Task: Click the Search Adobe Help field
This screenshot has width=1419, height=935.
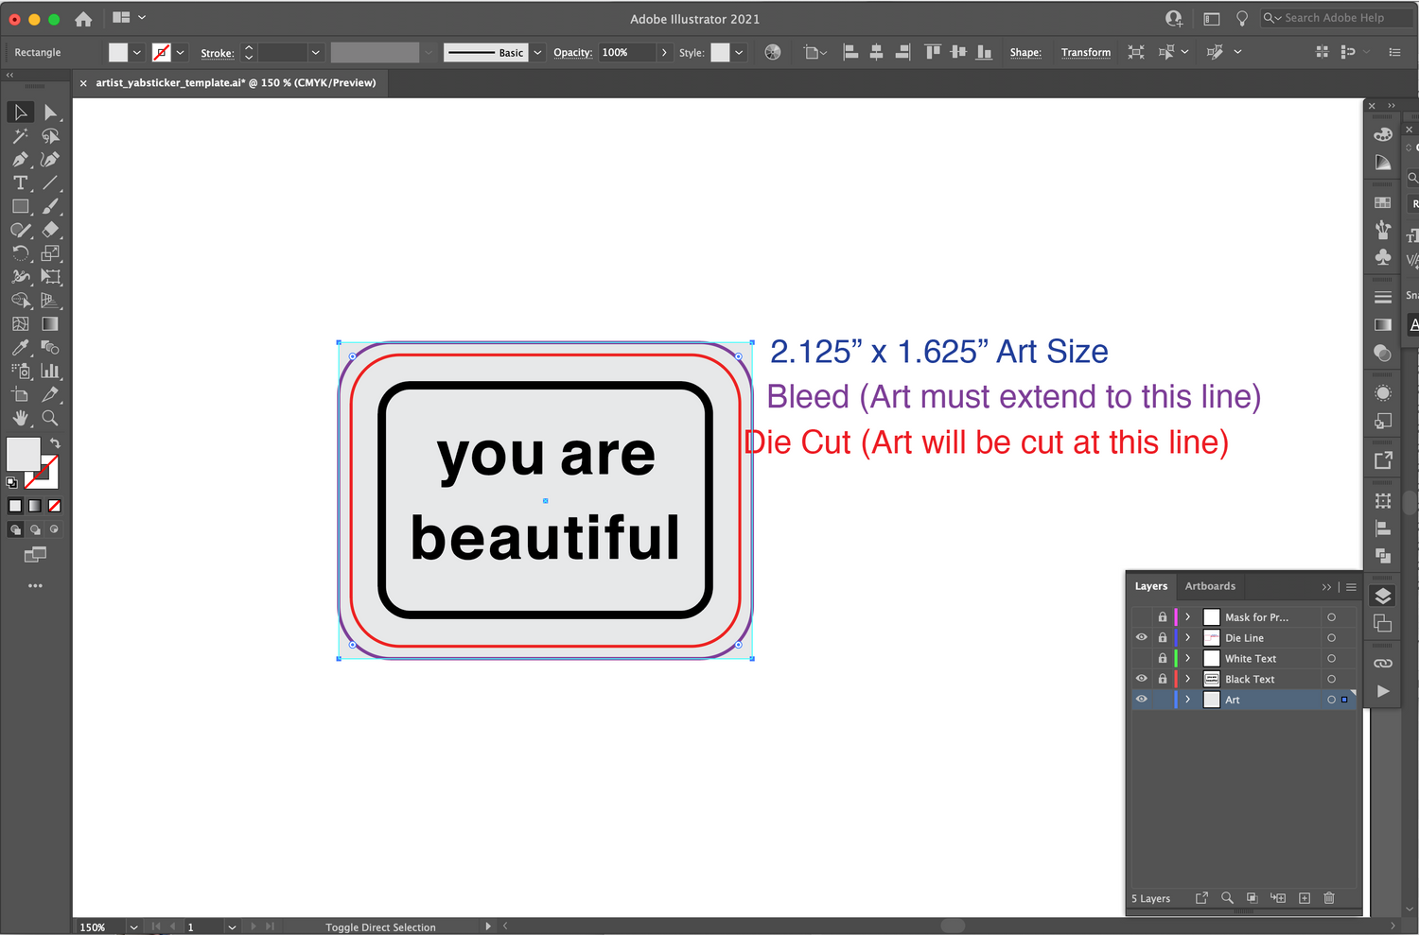Action: (1334, 18)
